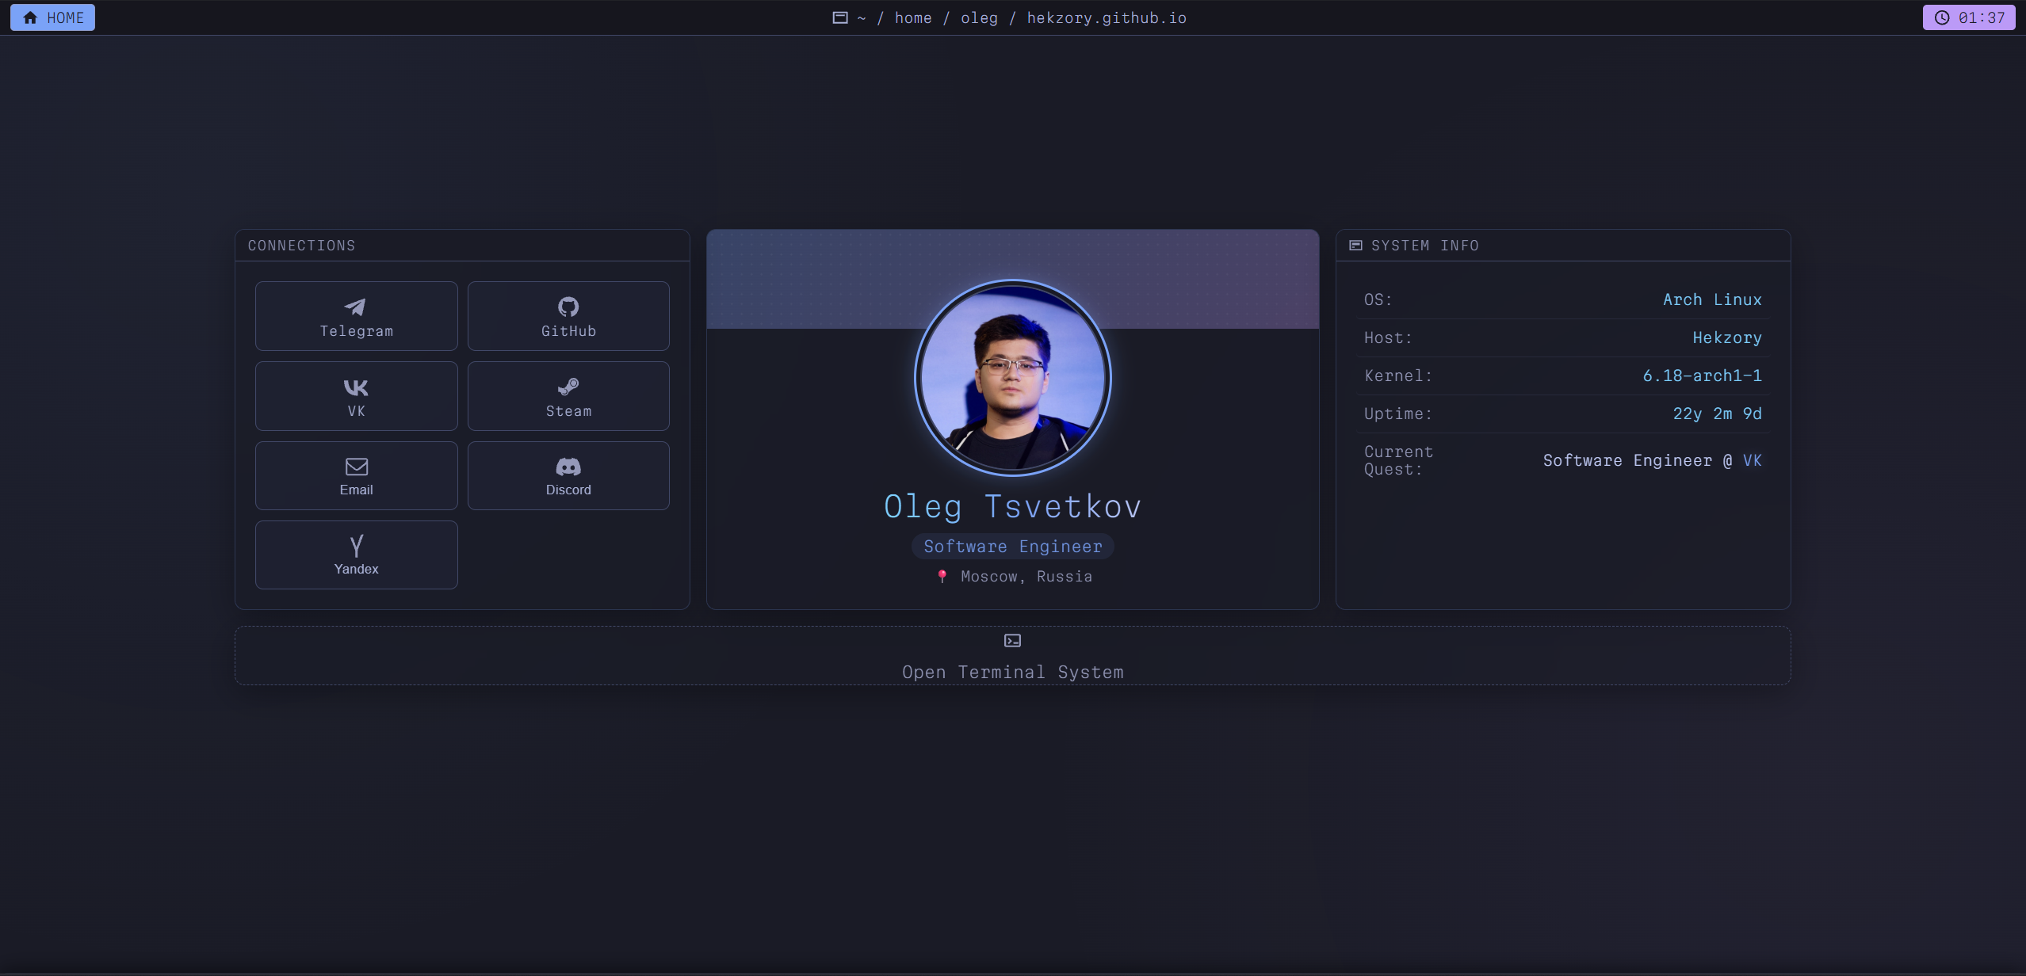2026x976 pixels.
Task: Click the hekzory.github.io path segment
Action: 1106,17
